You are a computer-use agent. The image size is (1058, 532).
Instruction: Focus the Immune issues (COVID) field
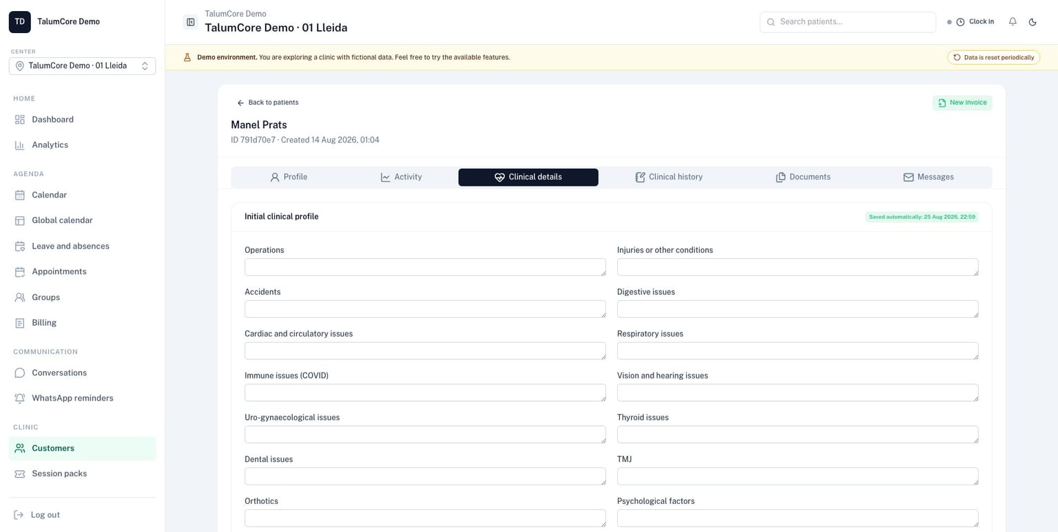[x=425, y=393]
